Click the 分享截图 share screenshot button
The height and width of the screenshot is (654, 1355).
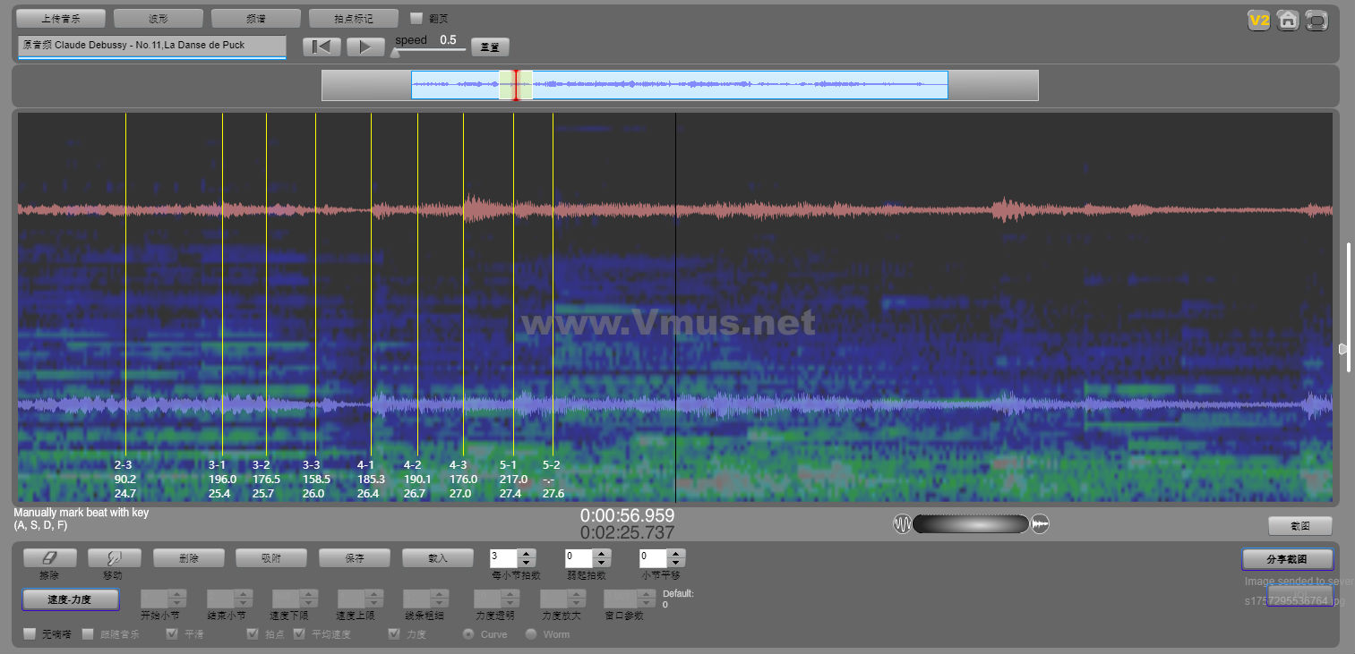click(x=1287, y=559)
